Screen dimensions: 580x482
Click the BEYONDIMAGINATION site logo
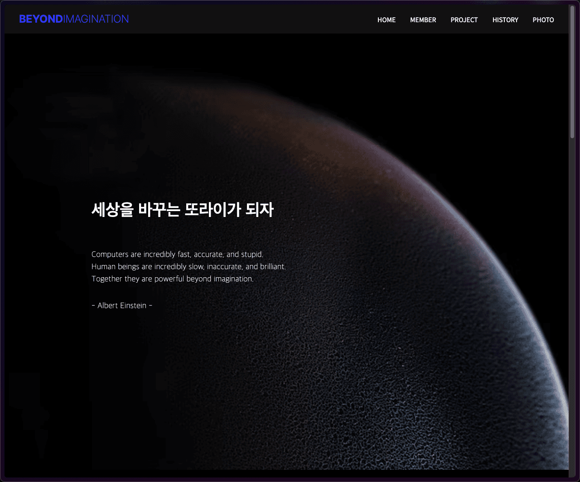[74, 19]
